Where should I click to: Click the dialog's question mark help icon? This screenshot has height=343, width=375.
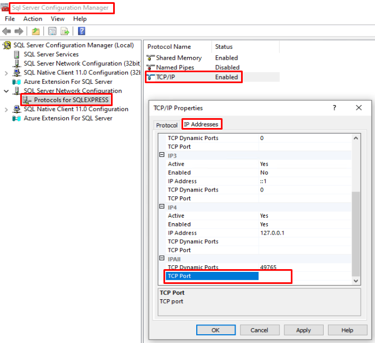coord(335,108)
